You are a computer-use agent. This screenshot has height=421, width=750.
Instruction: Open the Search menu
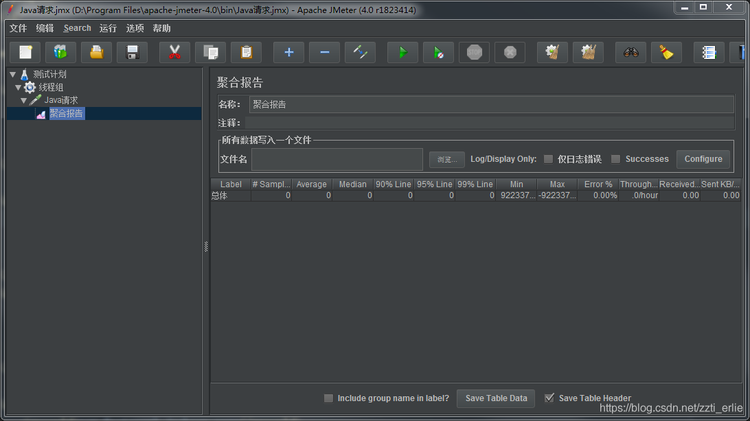tap(77, 28)
